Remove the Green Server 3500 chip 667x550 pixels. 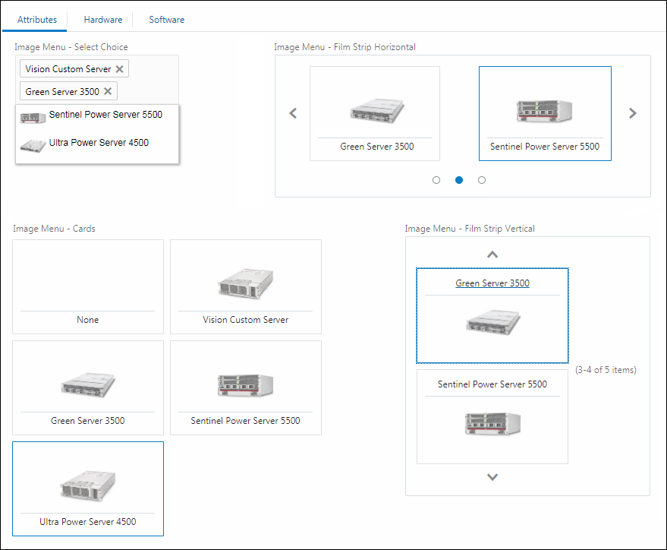coord(108,91)
